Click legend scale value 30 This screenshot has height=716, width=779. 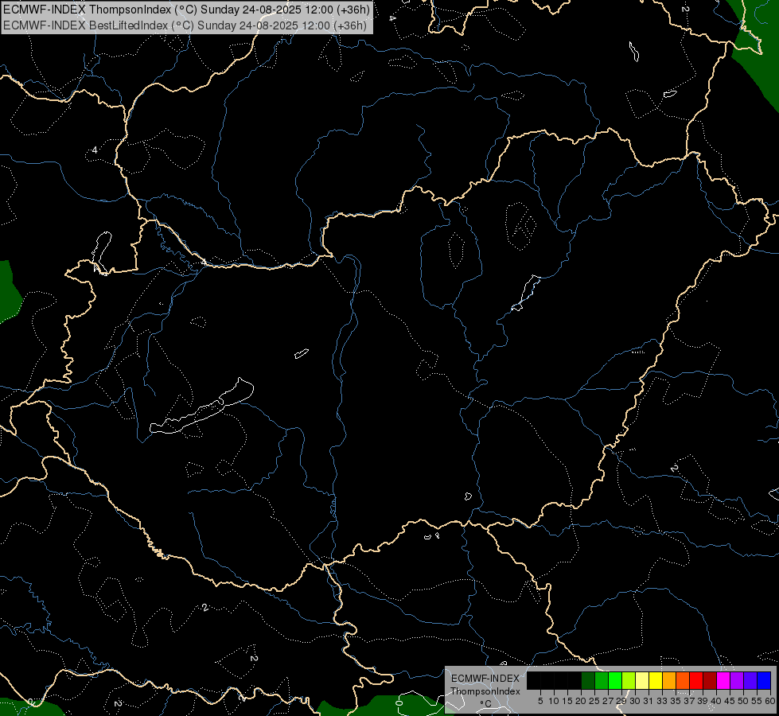click(635, 701)
